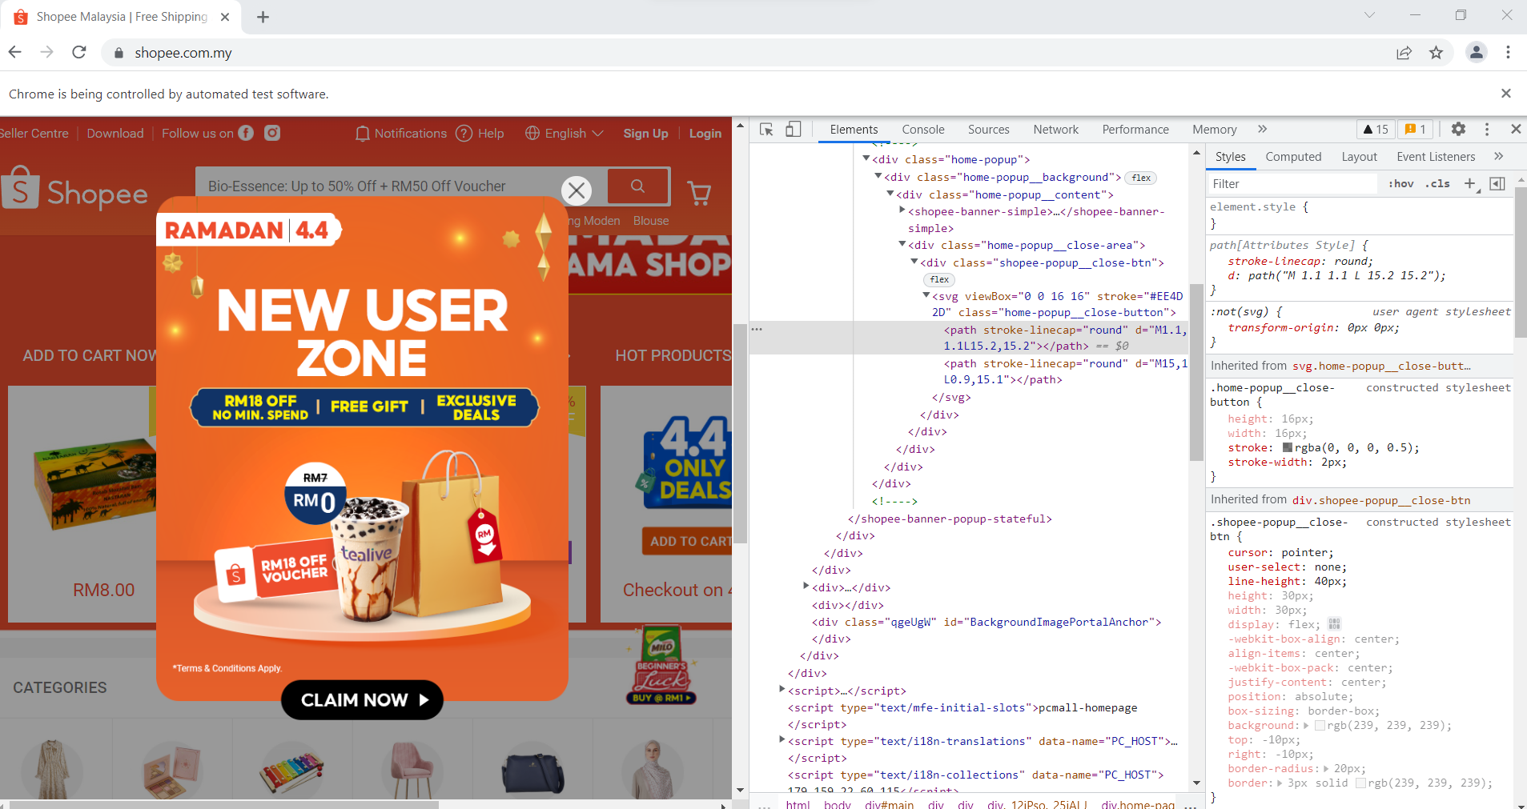This screenshot has height=809, width=1527.
Task: Share this page from the address bar
Action: [x=1404, y=53]
